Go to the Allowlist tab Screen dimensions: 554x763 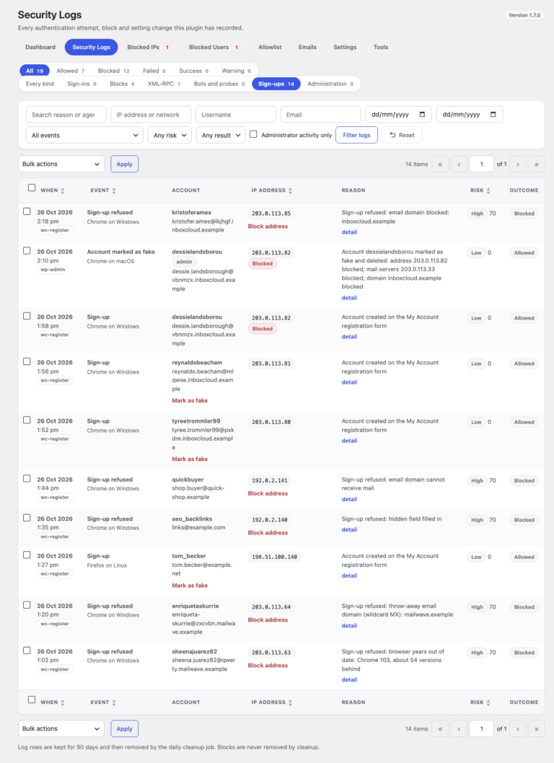(x=271, y=47)
